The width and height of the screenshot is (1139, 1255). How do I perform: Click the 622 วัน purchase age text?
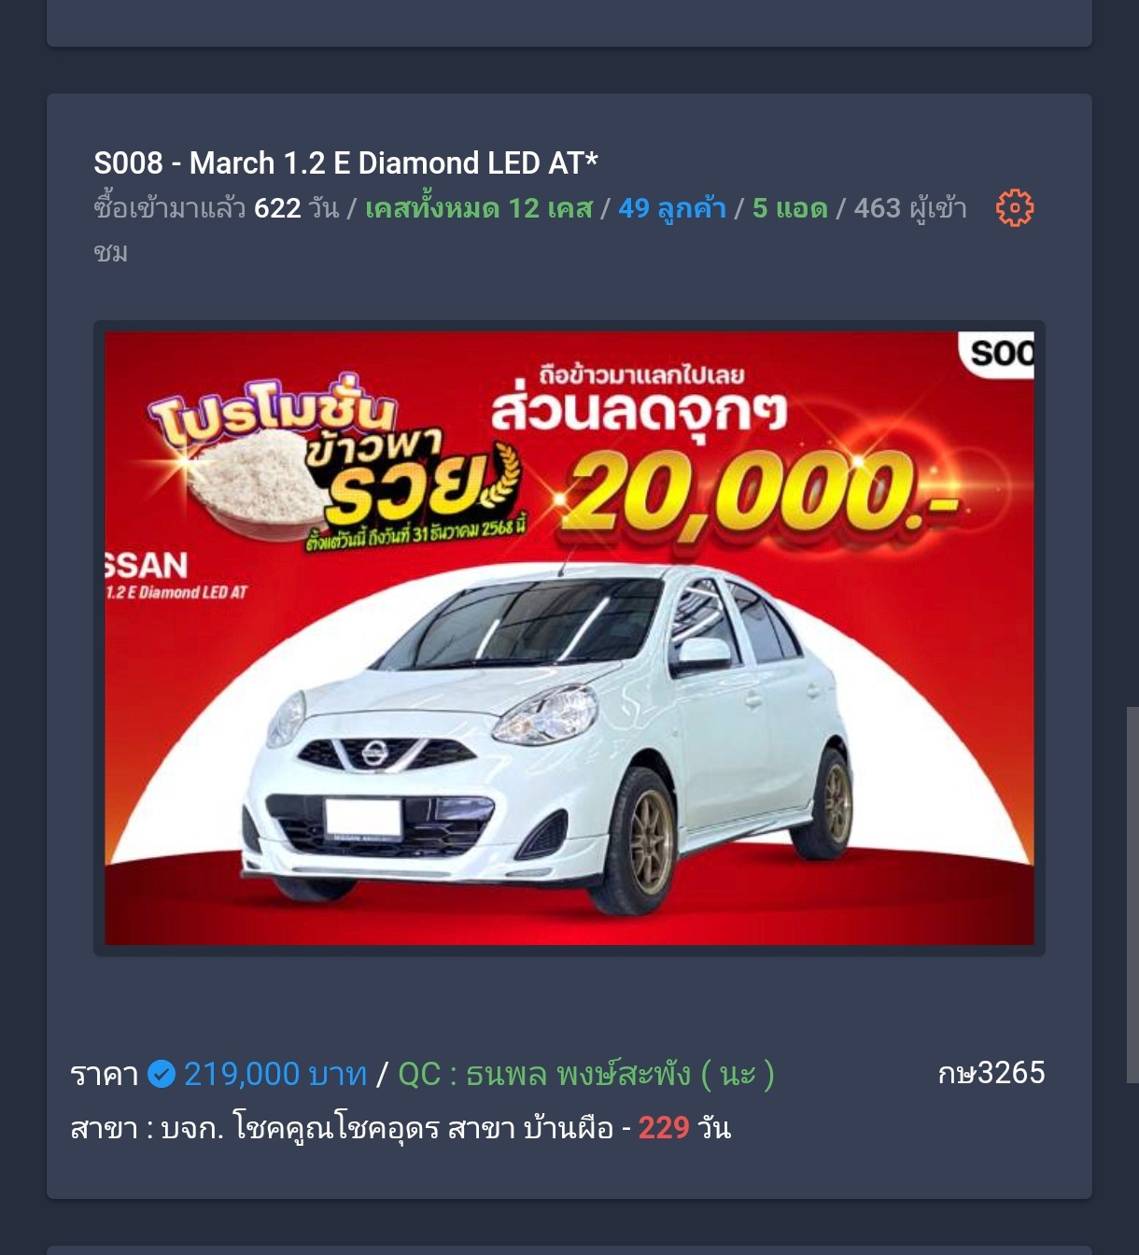[x=296, y=208]
